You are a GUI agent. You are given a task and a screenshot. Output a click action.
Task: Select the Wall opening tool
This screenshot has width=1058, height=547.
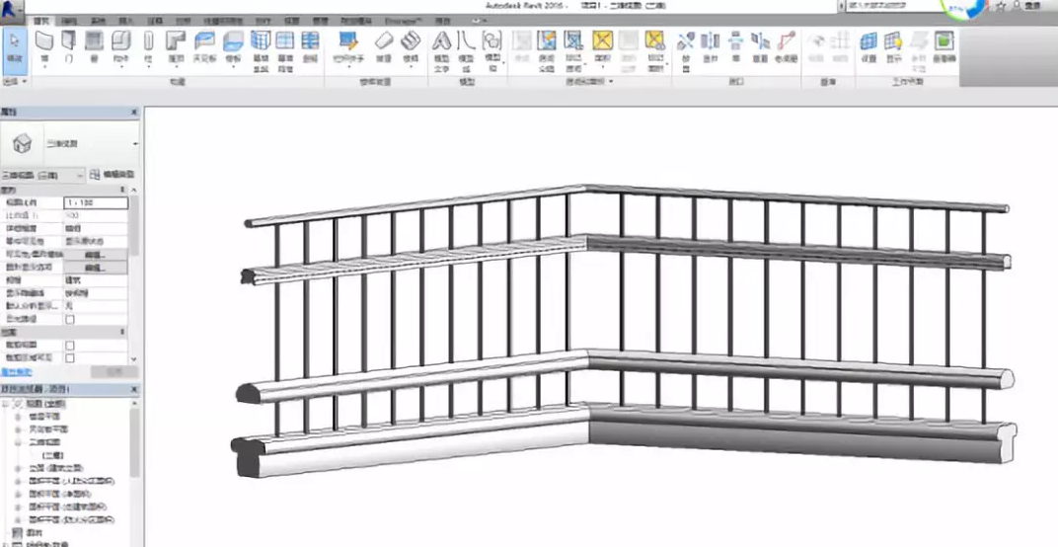pos(736,47)
